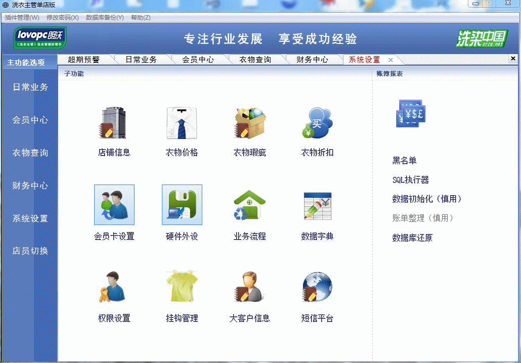Image resolution: width=521 pixels, height=363 pixels.
Task: Close the 系统设置 tab with its x
Action: [390, 60]
